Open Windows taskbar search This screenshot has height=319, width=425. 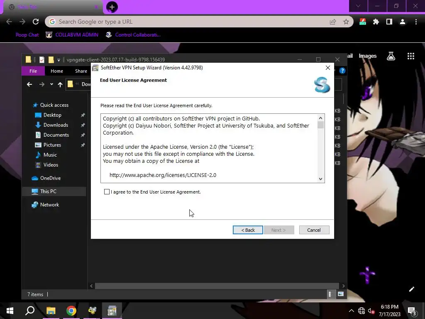[30, 311]
